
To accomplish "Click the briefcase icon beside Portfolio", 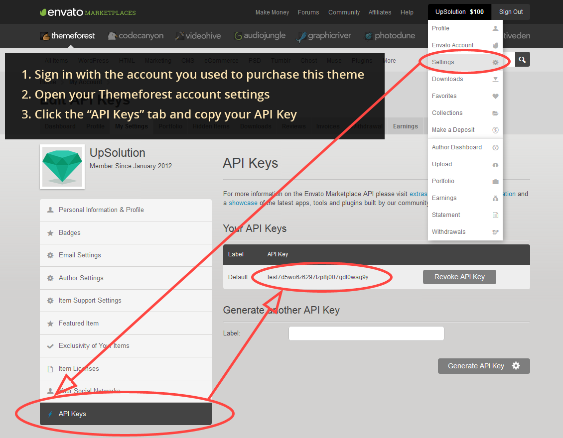I will point(496,181).
